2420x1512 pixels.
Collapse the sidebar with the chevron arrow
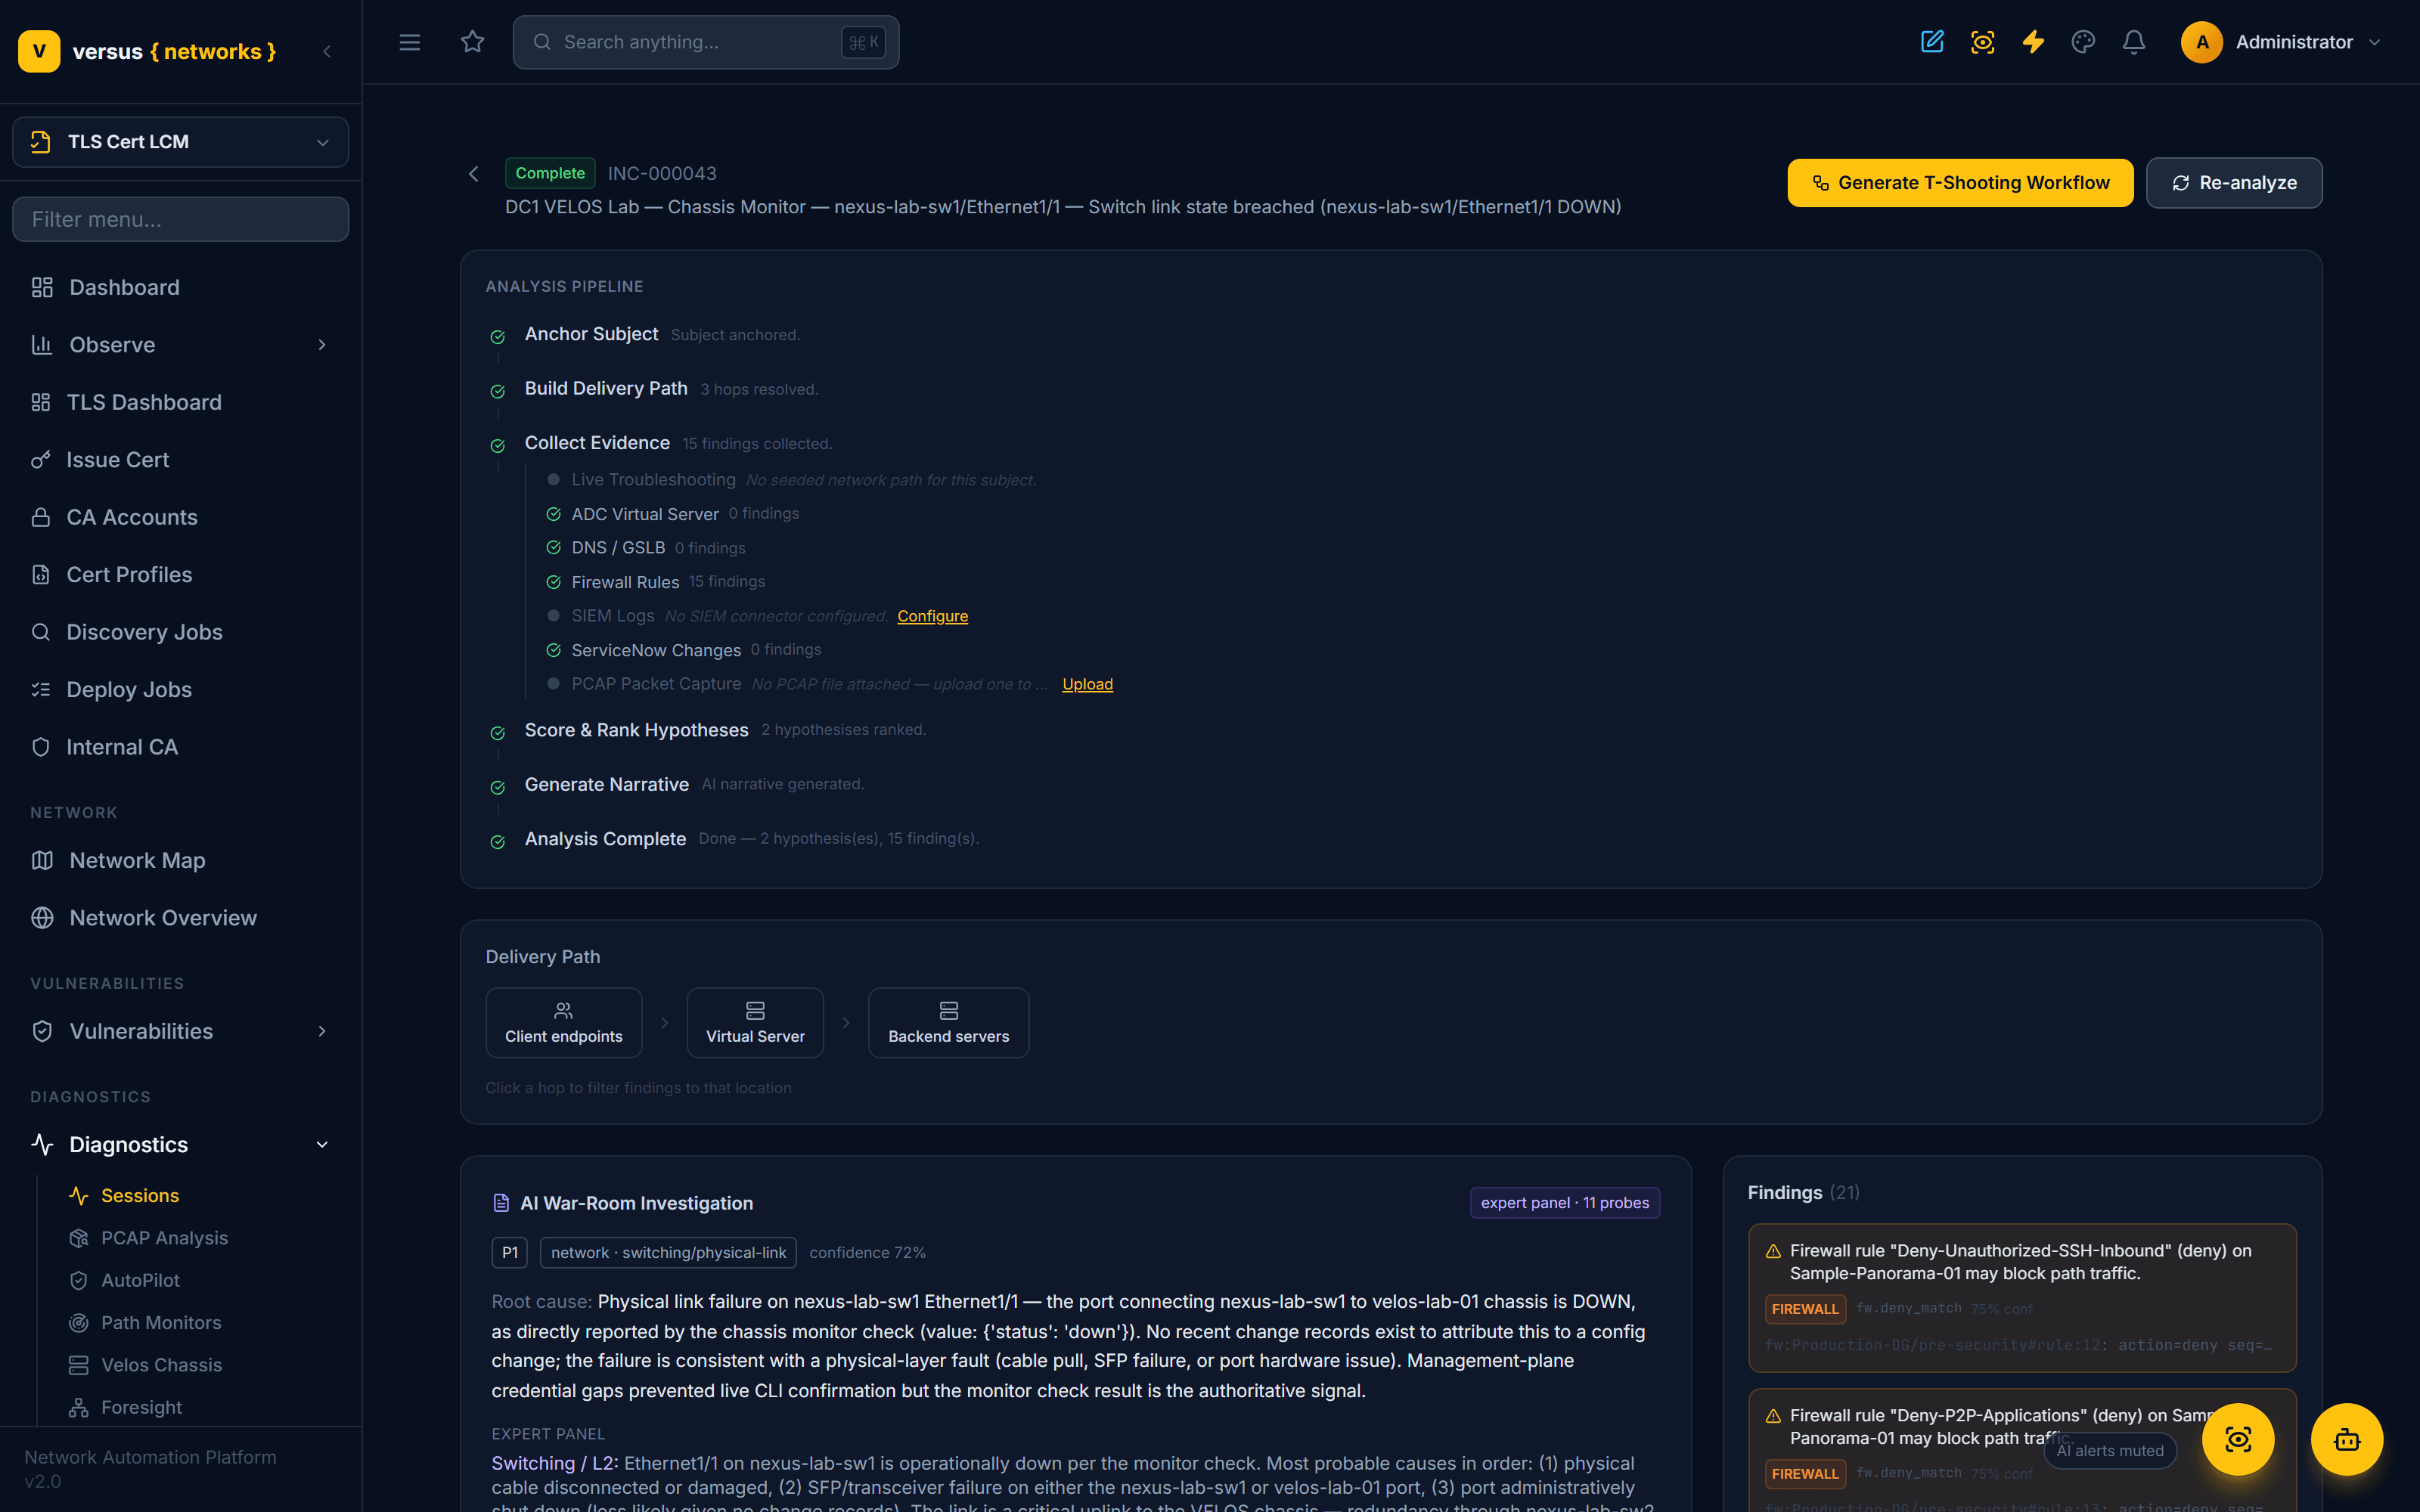click(327, 52)
